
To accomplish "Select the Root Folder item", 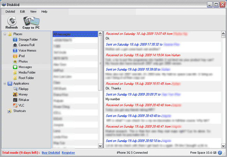I will [26, 78].
